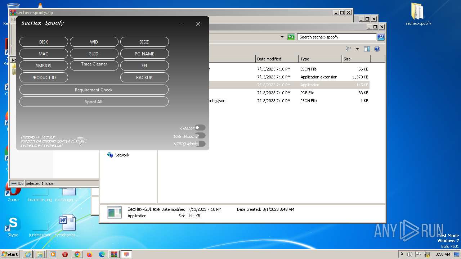
Task: Click the GUID button
Action: (94, 54)
